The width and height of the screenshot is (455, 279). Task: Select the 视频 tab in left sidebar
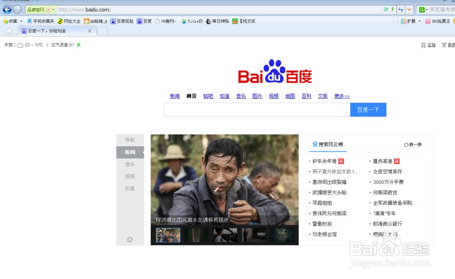click(x=130, y=177)
